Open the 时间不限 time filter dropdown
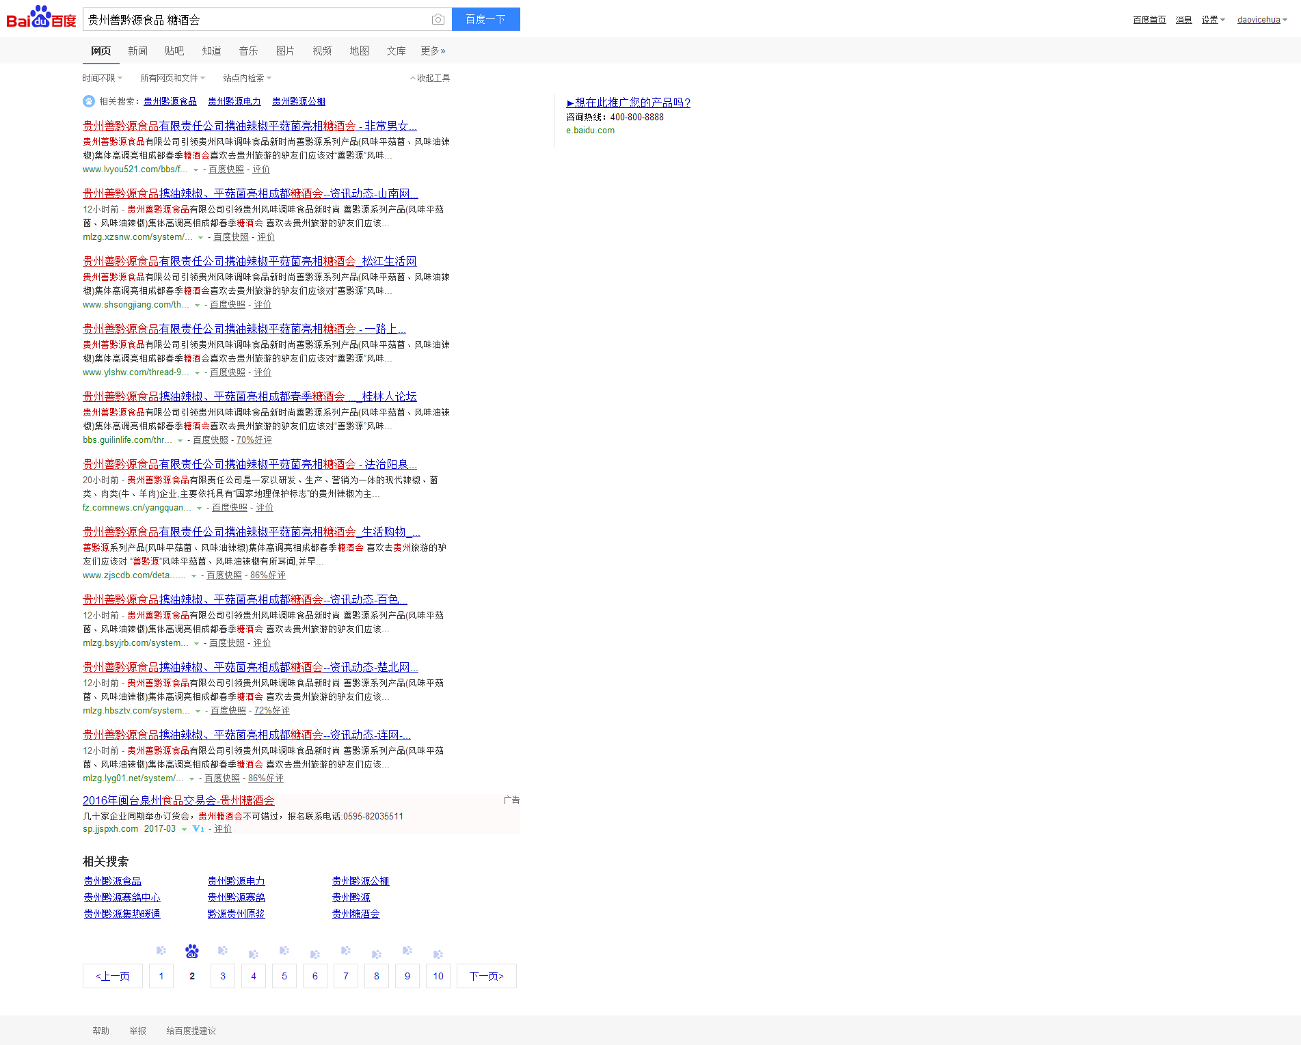The image size is (1301, 1045). click(x=103, y=78)
